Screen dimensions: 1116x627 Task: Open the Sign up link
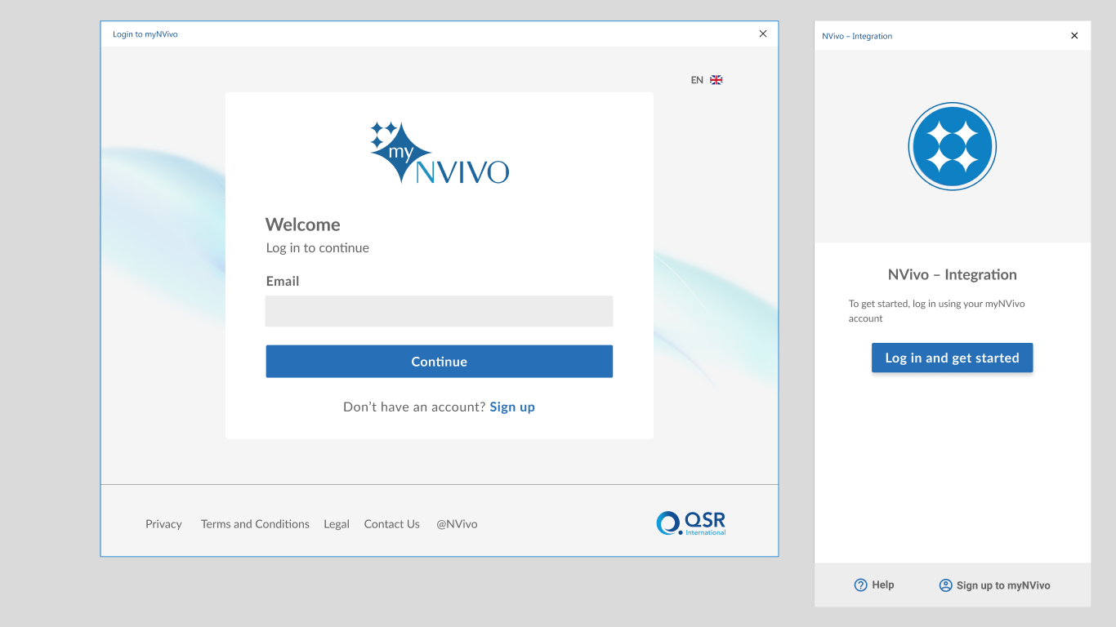point(512,407)
